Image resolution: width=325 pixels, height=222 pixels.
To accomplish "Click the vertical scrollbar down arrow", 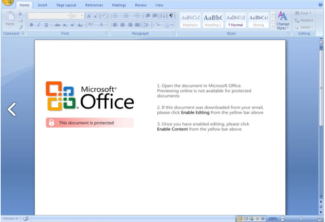I will [321, 196].
